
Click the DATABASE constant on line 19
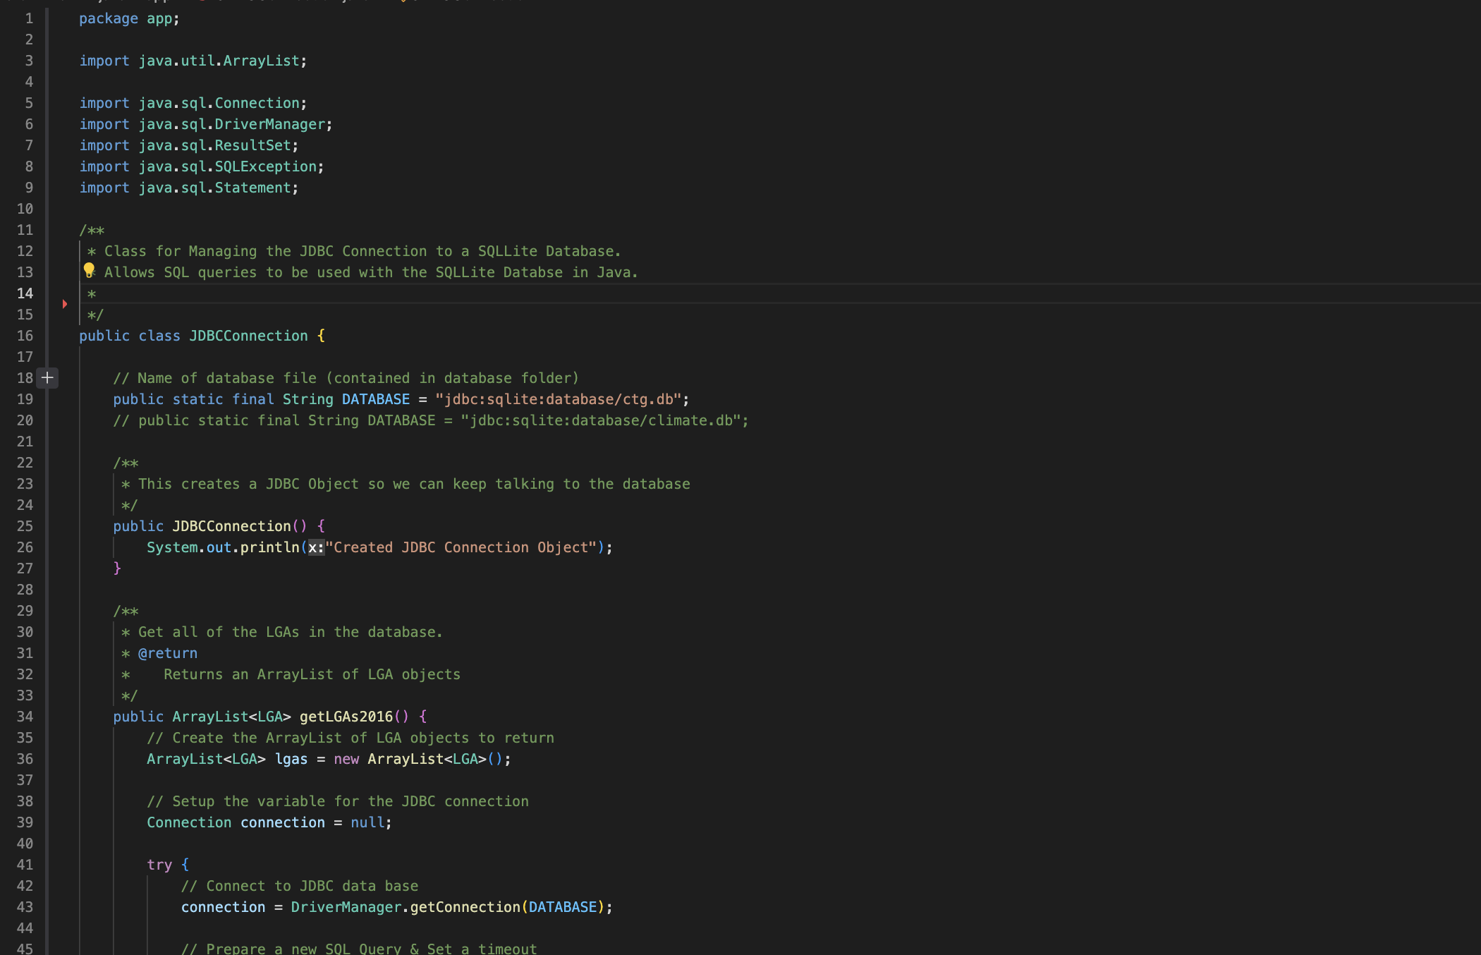coord(375,399)
